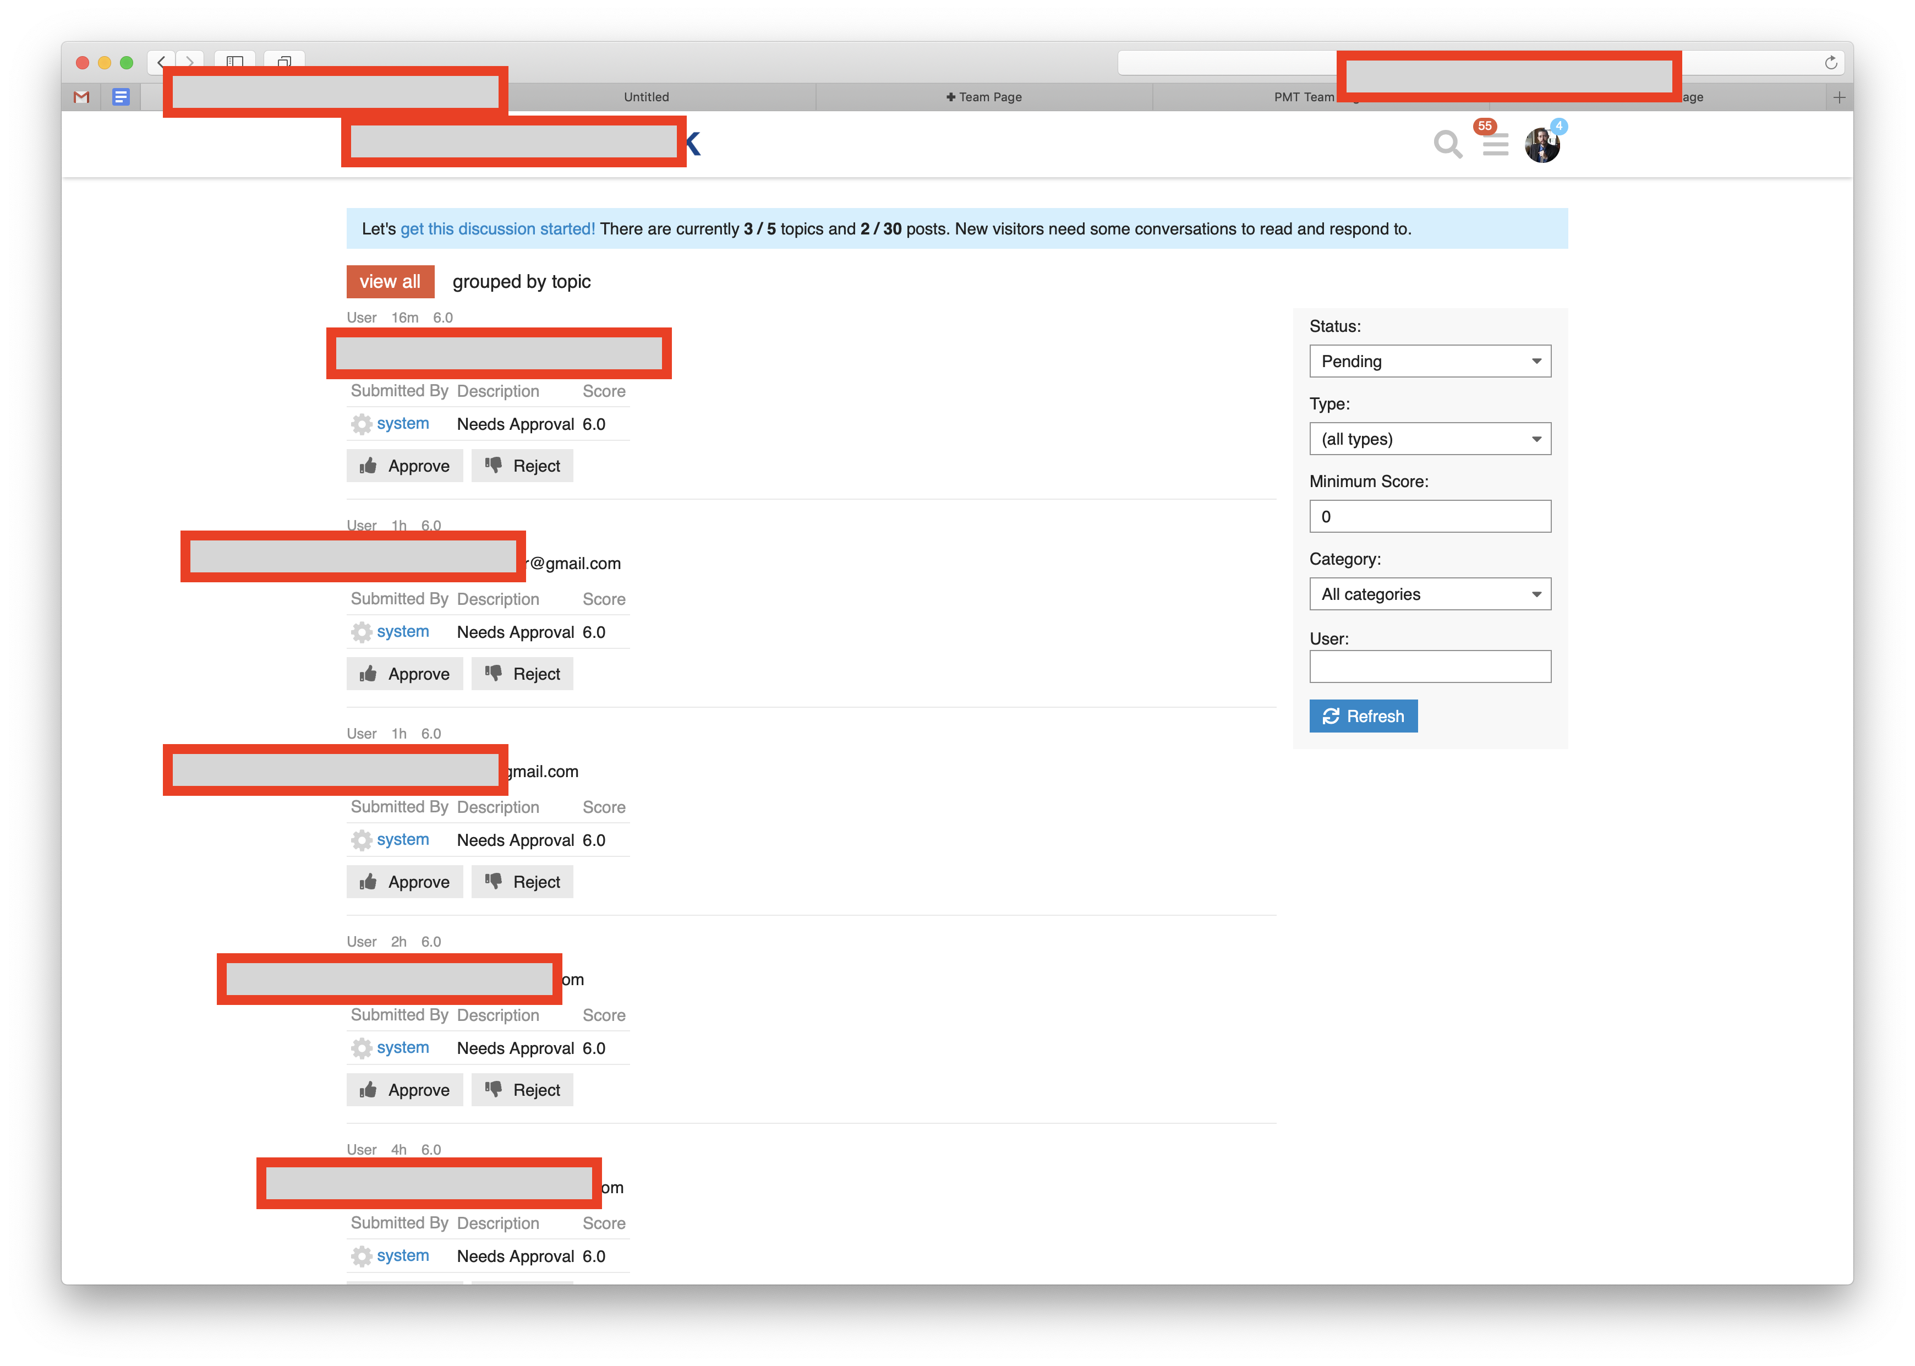This screenshot has width=1915, height=1366.
Task: Select the 'view all' filter button
Action: click(390, 282)
